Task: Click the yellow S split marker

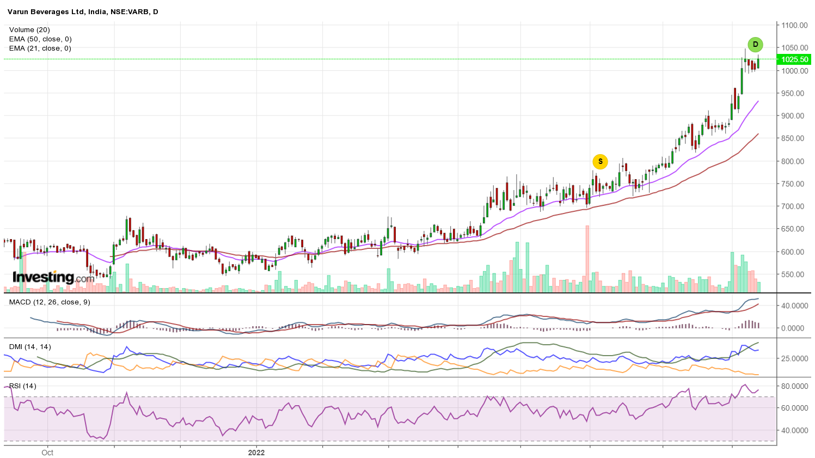Action: tap(600, 162)
